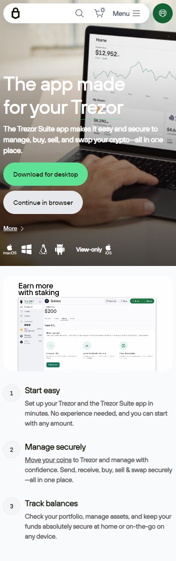Click the step 1 number badge

pyautogui.click(x=12, y=393)
